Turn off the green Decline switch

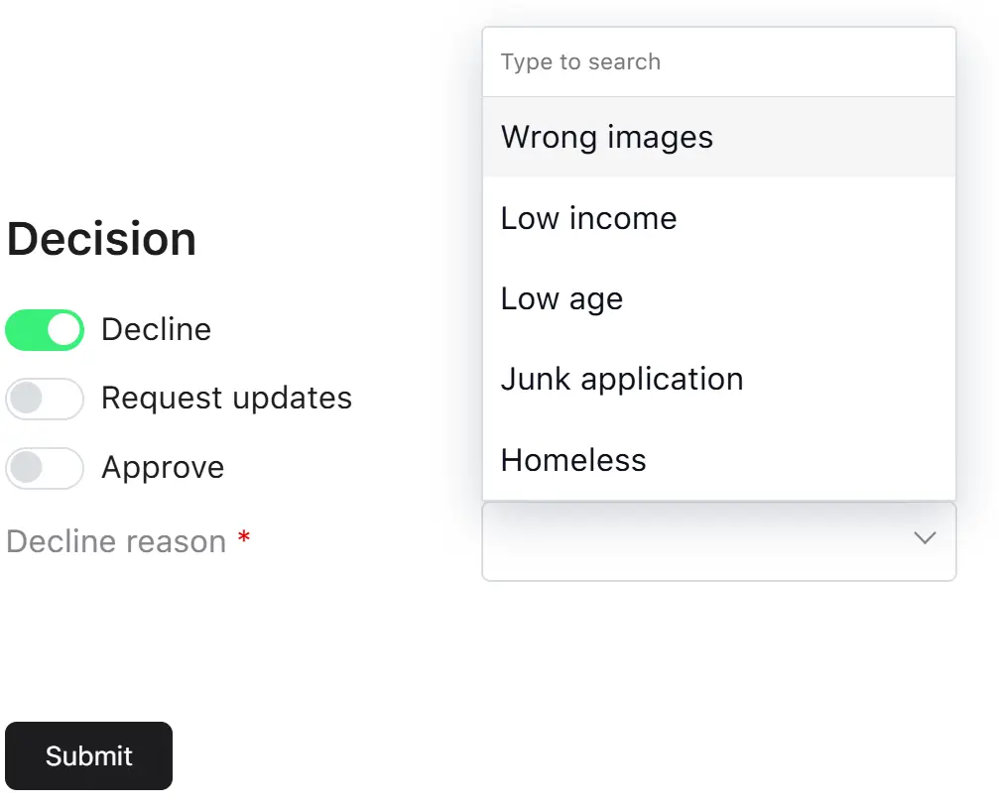45,330
